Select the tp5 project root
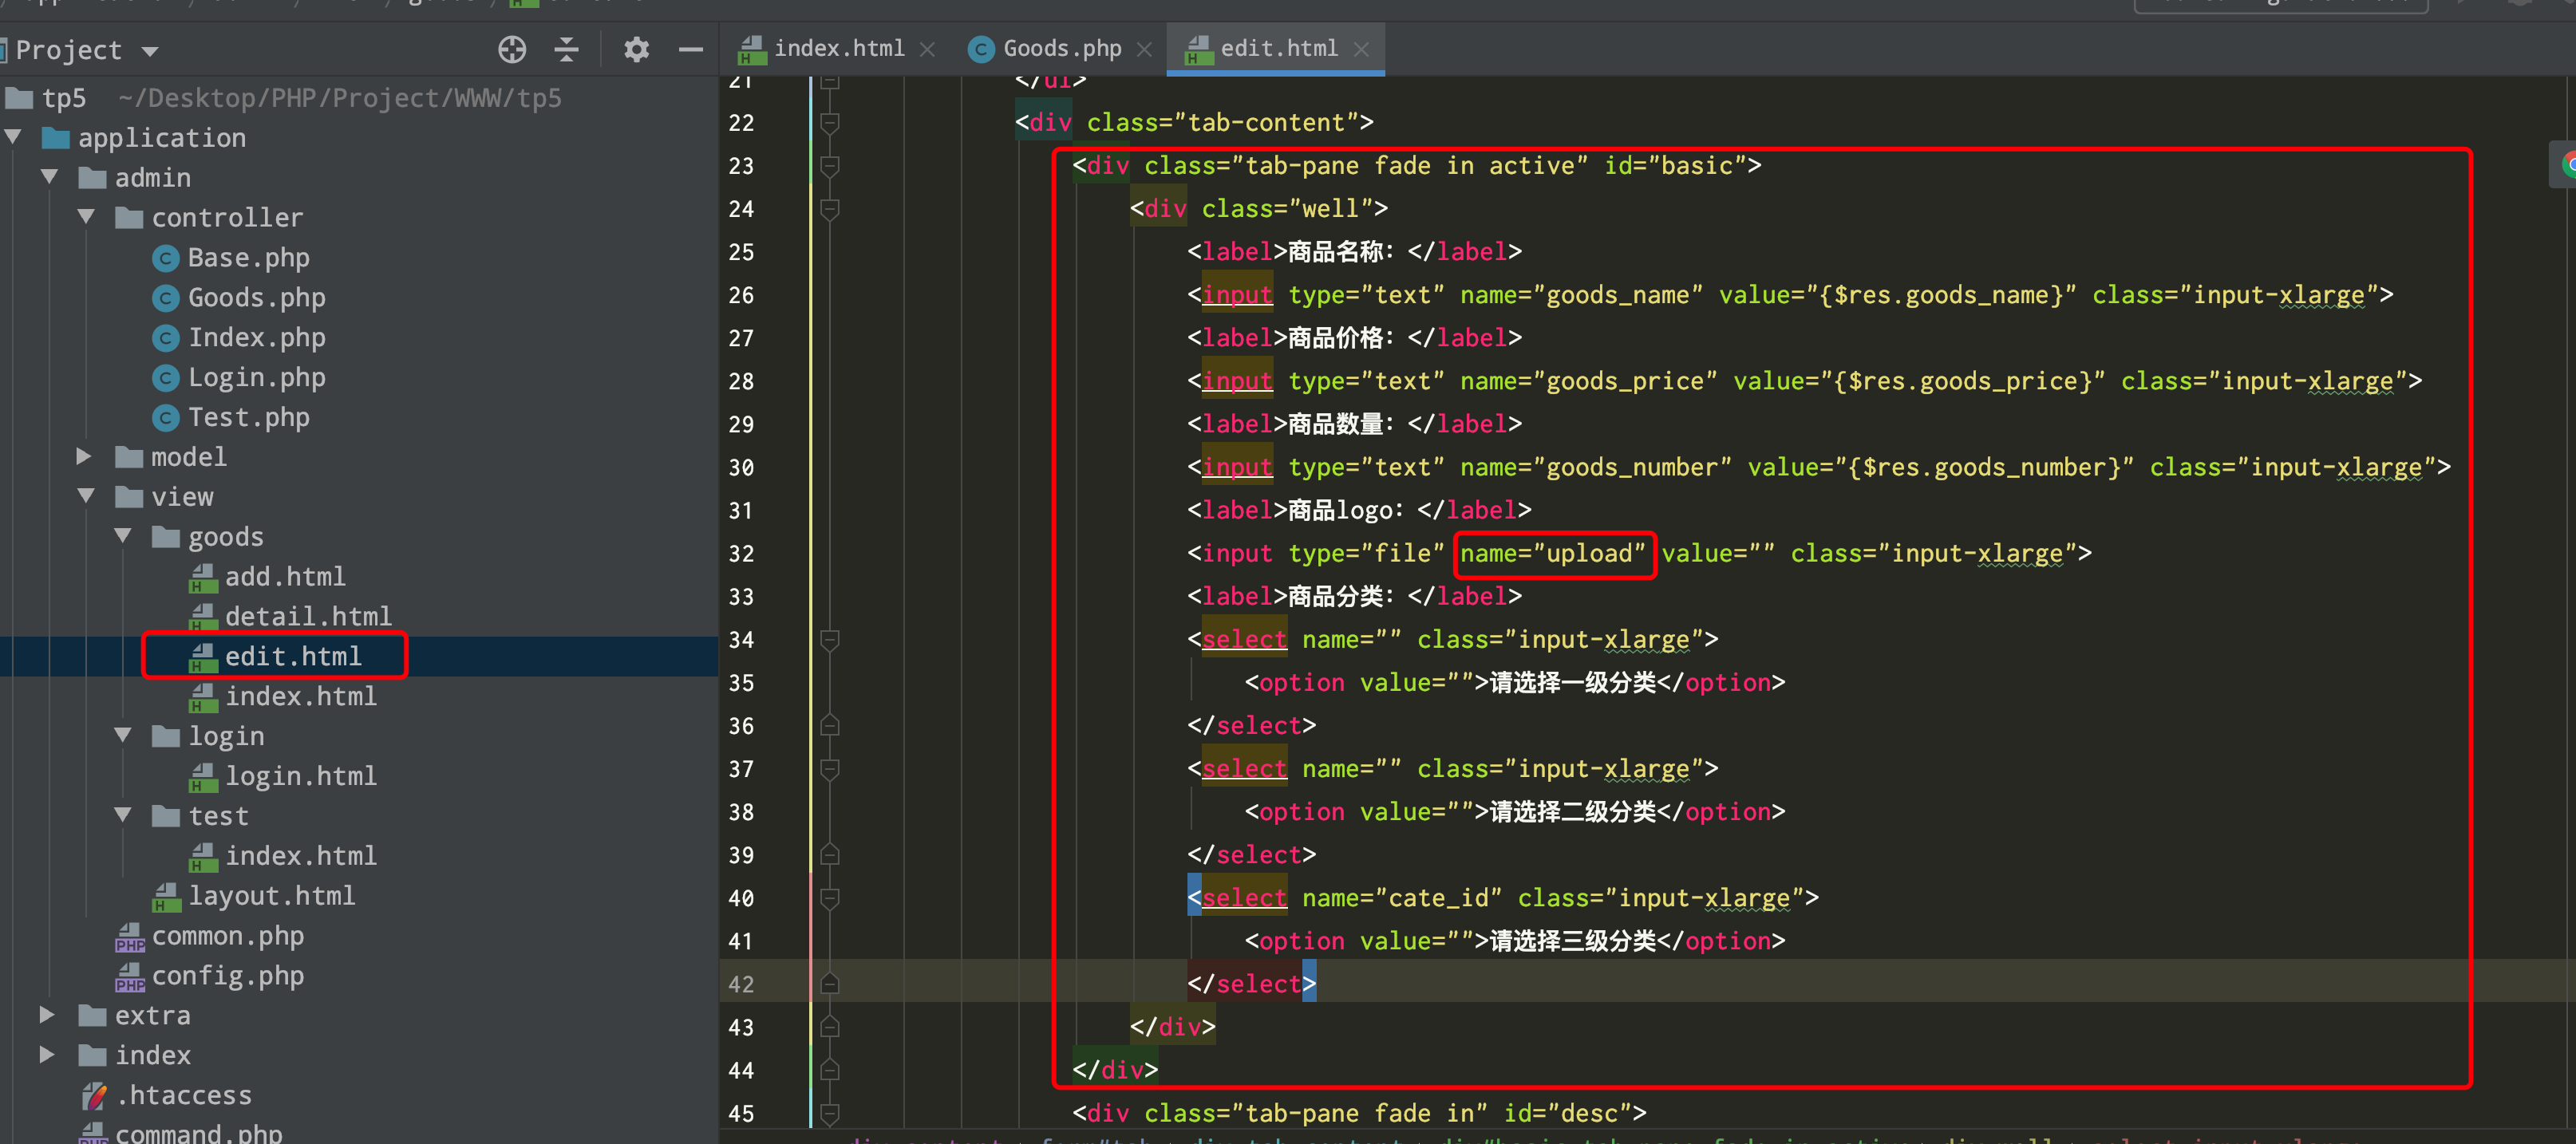The height and width of the screenshot is (1144, 2576). [63, 98]
